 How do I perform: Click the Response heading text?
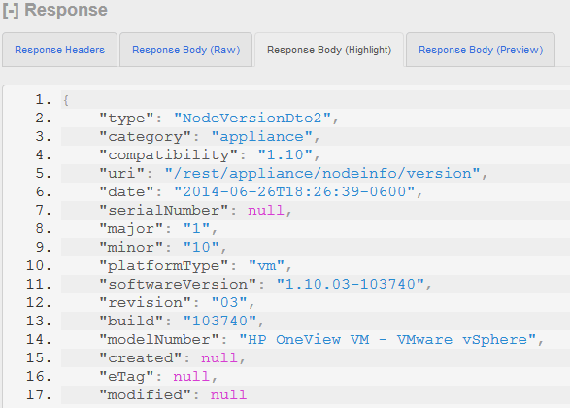coord(66,10)
